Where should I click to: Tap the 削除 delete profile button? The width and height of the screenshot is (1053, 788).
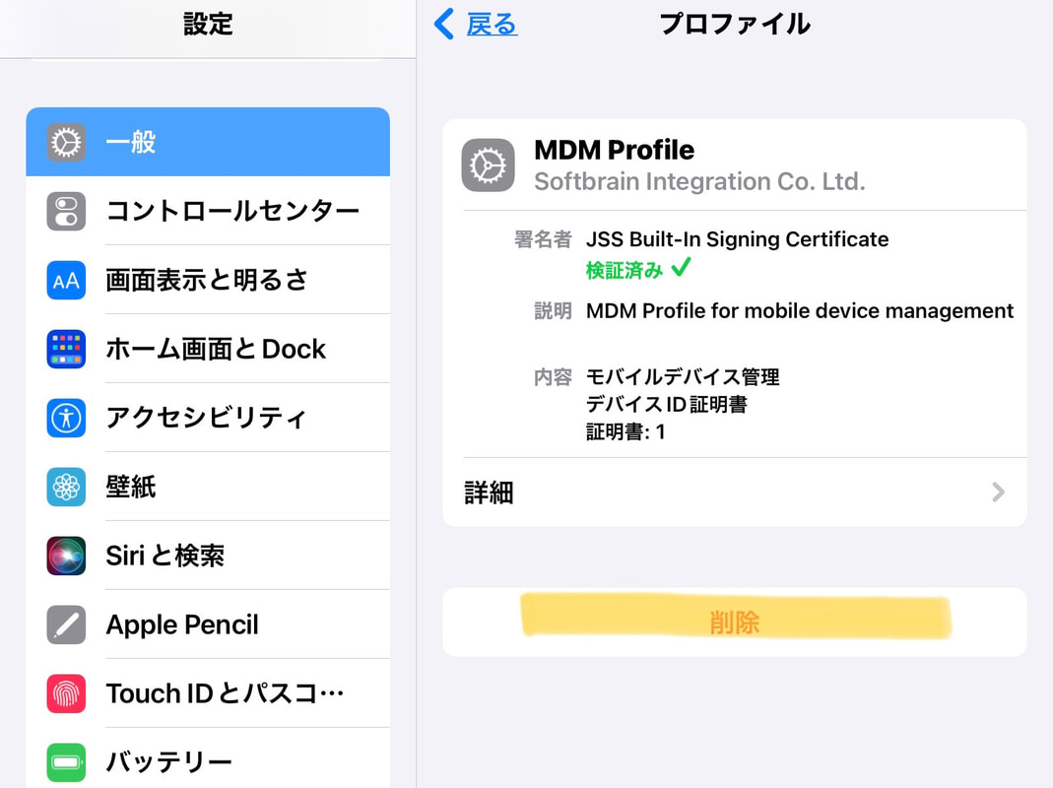point(735,623)
